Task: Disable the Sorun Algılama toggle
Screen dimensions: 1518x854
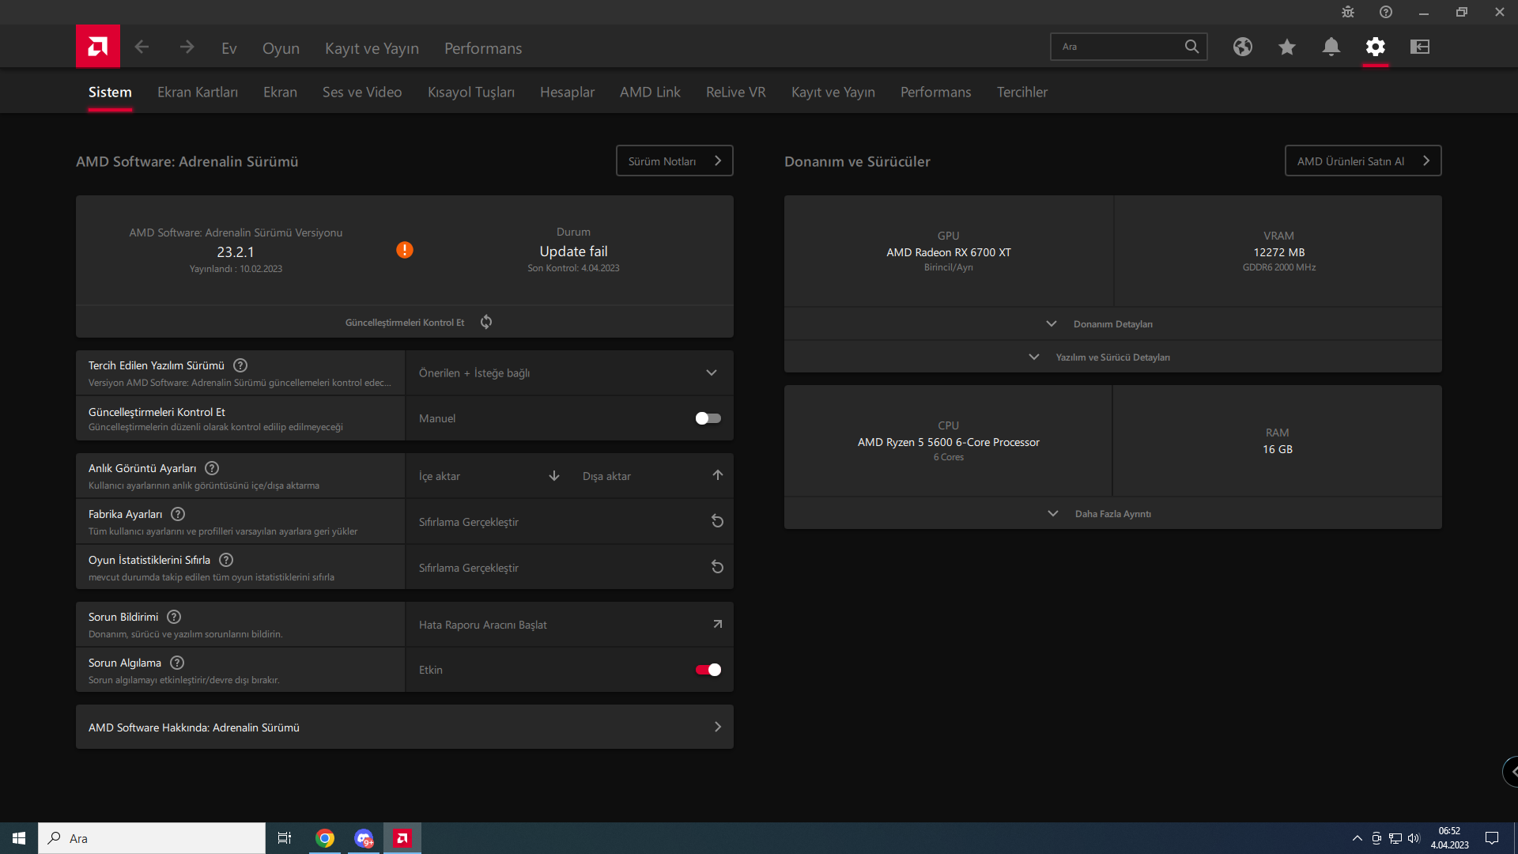Action: pos(708,670)
